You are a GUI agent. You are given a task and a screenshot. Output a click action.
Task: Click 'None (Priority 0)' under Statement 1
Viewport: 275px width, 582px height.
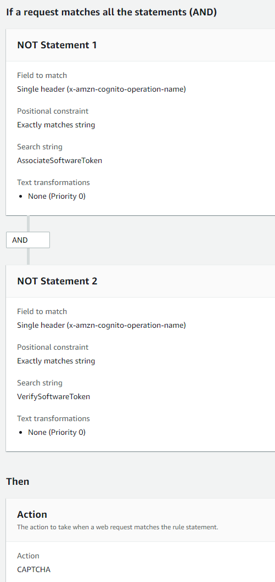click(57, 197)
